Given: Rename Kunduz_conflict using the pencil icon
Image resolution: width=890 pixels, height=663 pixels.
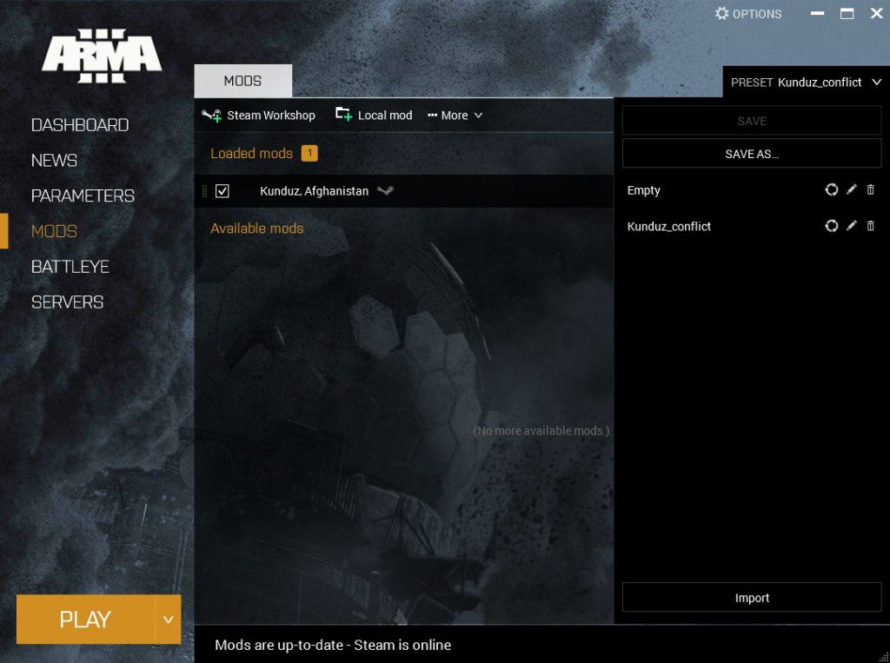Looking at the screenshot, I should (x=850, y=226).
